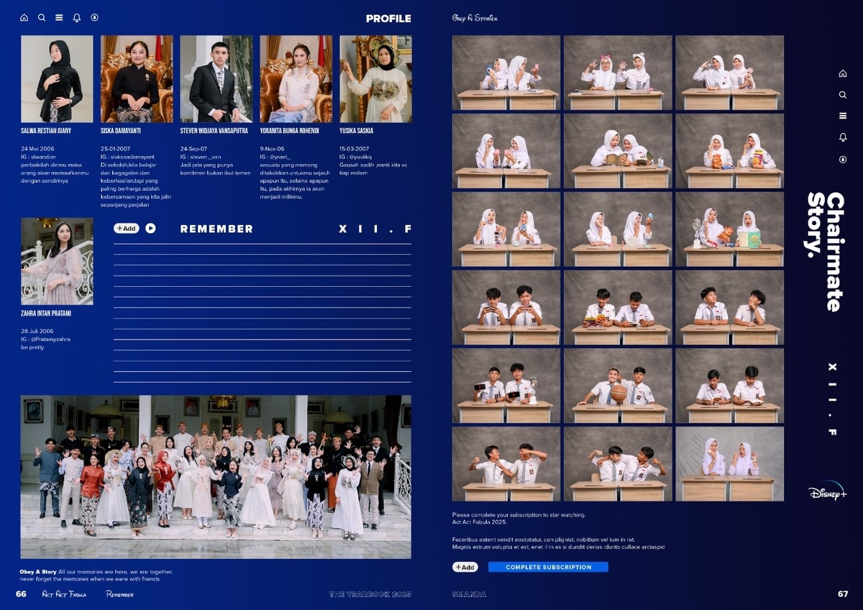Click the name STEVEN WIDJAYA VANSAPUTRA
The height and width of the screenshot is (610, 863).
pyautogui.click(x=214, y=131)
